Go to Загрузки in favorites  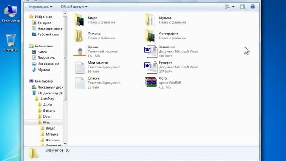pyautogui.click(x=45, y=23)
